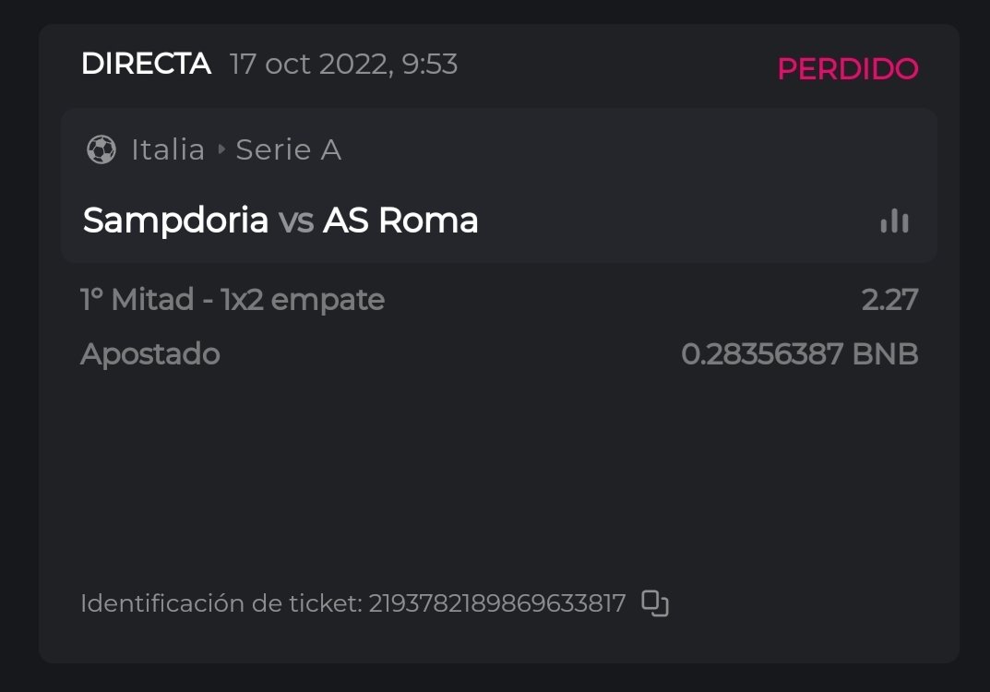The height and width of the screenshot is (692, 990).
Task: Click the Apostado label
Action: (150, 354)
